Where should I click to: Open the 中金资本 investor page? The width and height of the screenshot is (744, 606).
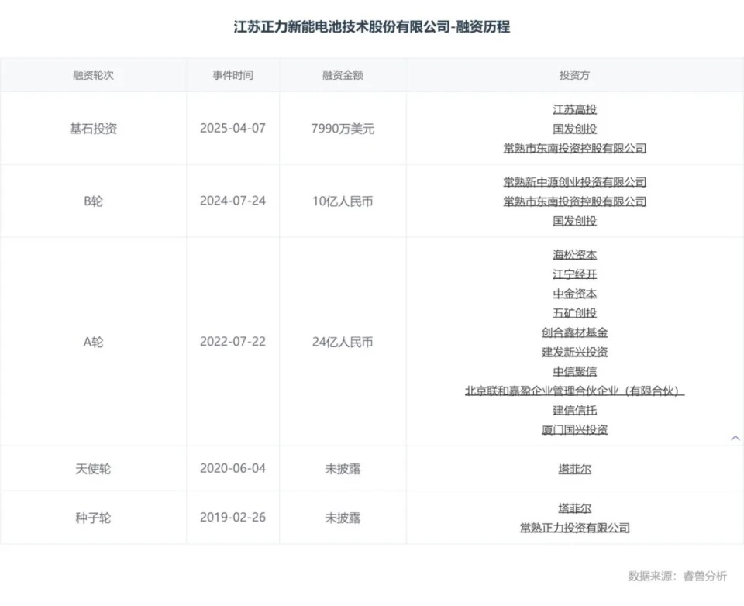click(x=574, y=294)
